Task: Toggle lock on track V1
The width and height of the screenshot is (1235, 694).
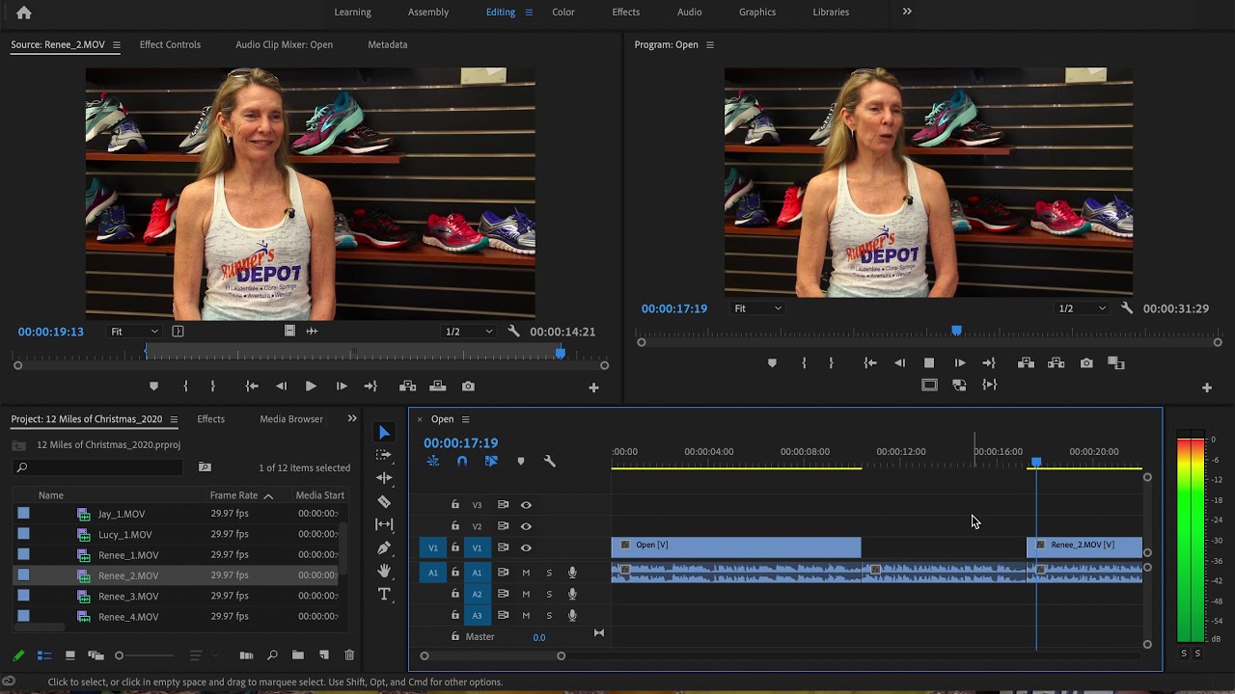Action: pos(455,547)
